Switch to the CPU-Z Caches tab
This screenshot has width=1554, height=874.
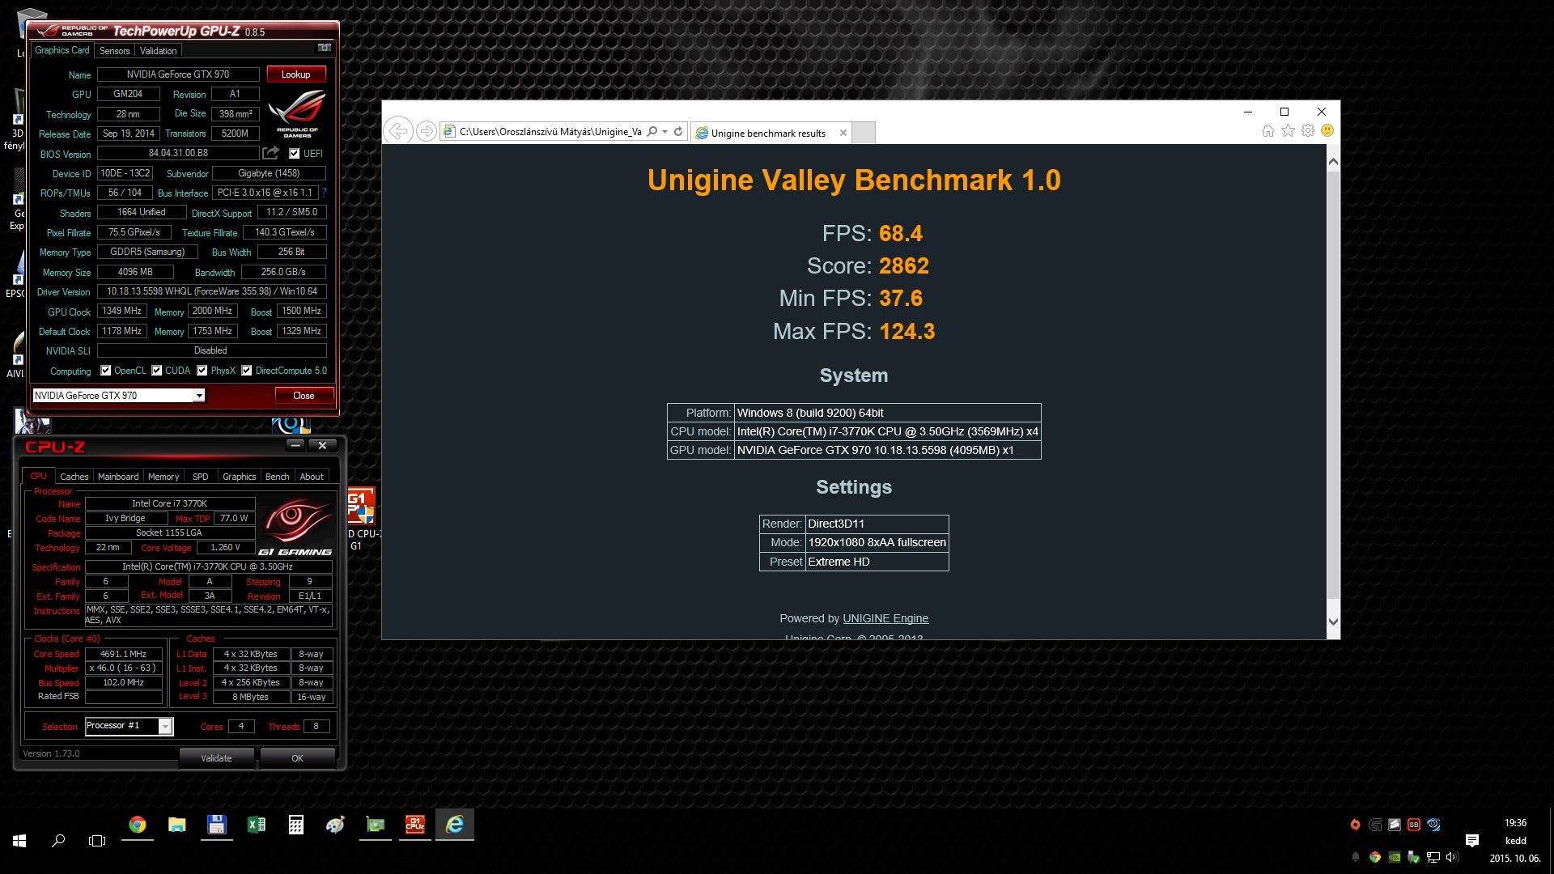pos(74,477)
